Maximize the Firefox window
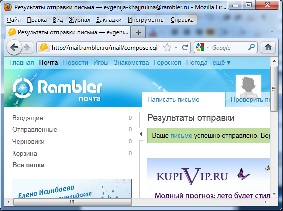 [x=249, y=5]
